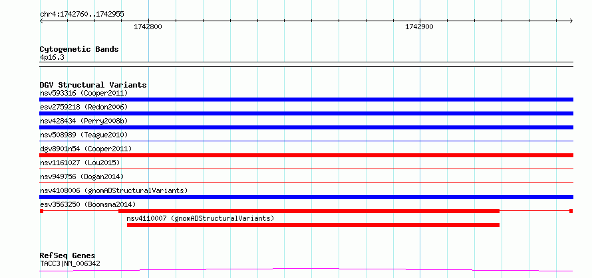Open variant nsv4108006 (gnomADStructuralVariants) label
The image size is (592, 278).
coord(114,190)
